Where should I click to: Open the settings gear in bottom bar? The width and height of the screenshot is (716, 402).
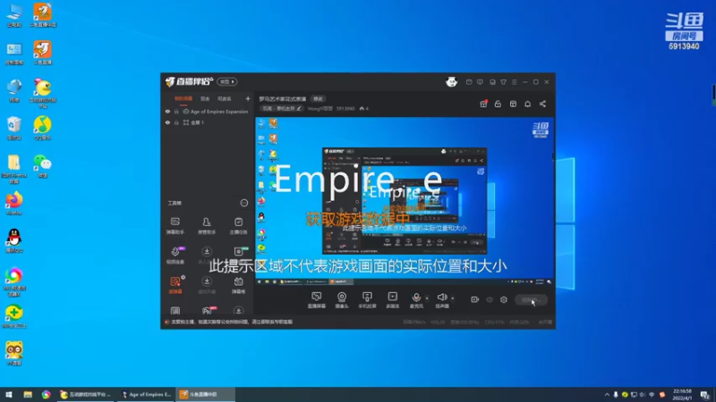(504, 299)
